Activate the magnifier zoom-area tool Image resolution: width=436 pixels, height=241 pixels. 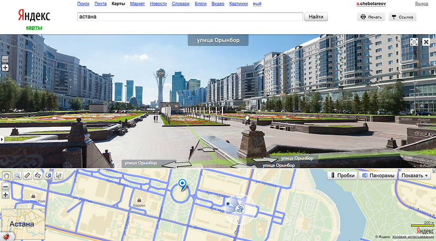point(17,176)
